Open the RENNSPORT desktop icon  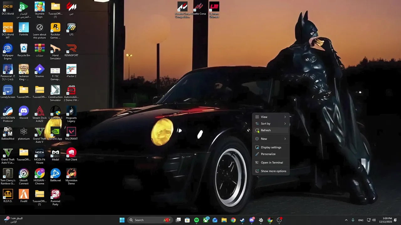tap(71, 50)
